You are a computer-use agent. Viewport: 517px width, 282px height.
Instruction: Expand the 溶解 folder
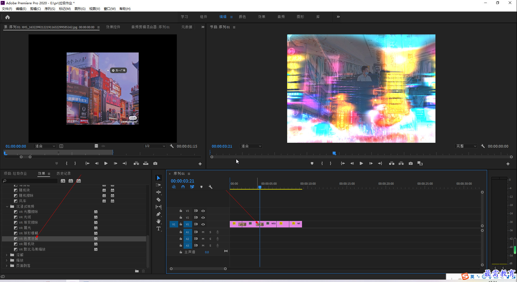click(7, 255)
